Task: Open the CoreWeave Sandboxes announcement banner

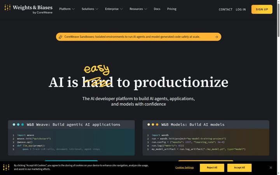Action: point(138,37)
